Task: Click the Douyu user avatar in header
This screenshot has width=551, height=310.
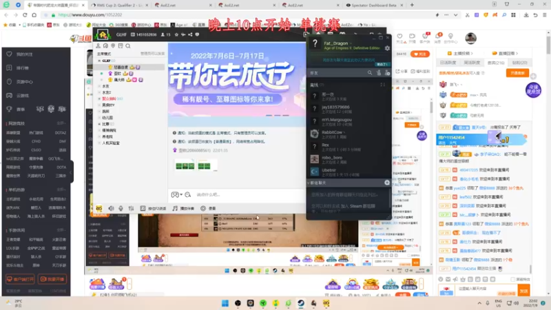Action: (470, 39)
